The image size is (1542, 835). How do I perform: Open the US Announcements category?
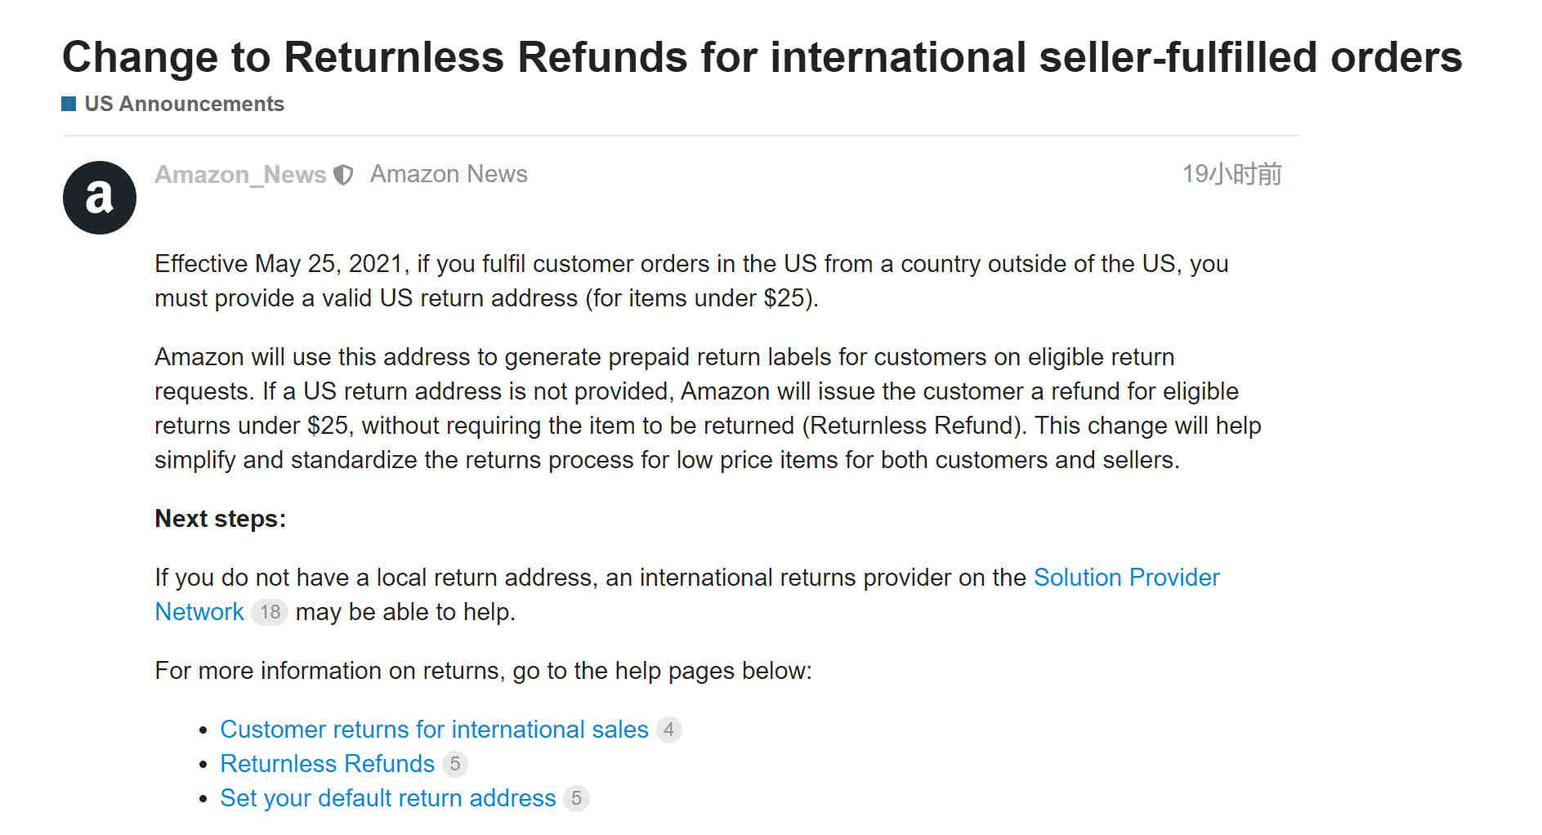click(184, 104)
